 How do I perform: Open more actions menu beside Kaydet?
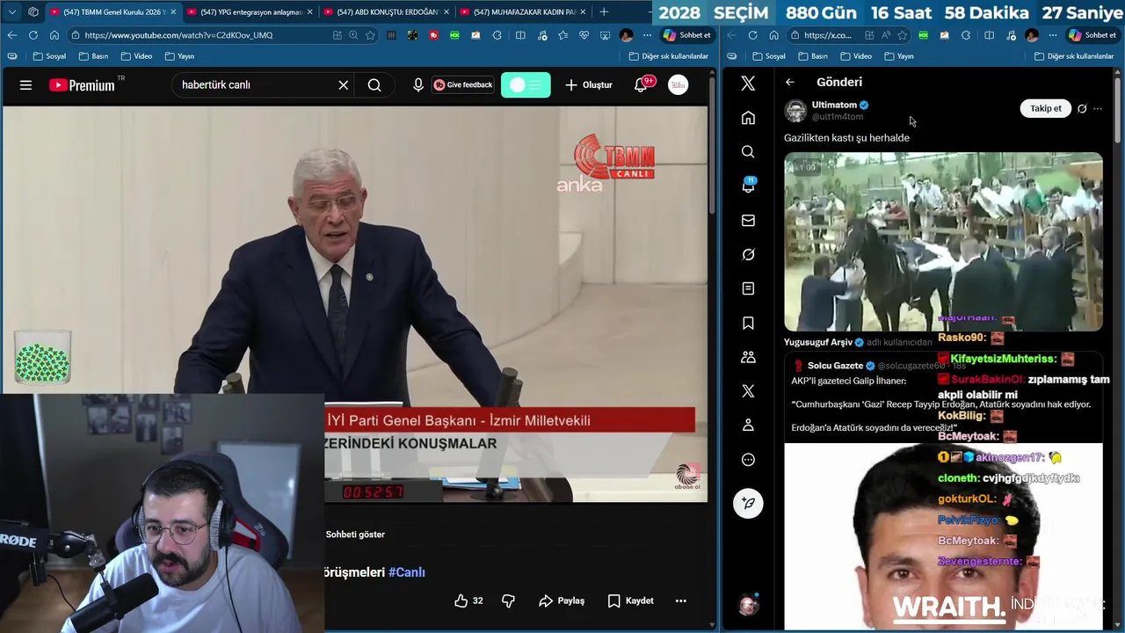(680, 600)
